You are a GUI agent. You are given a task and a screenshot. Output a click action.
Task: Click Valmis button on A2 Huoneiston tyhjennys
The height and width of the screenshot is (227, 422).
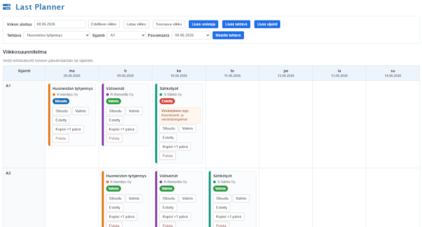pos(134,198)
